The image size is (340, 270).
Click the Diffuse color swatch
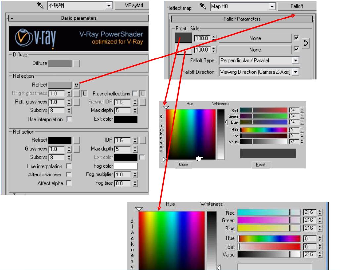pyautogui.click(x=60, y=63)
